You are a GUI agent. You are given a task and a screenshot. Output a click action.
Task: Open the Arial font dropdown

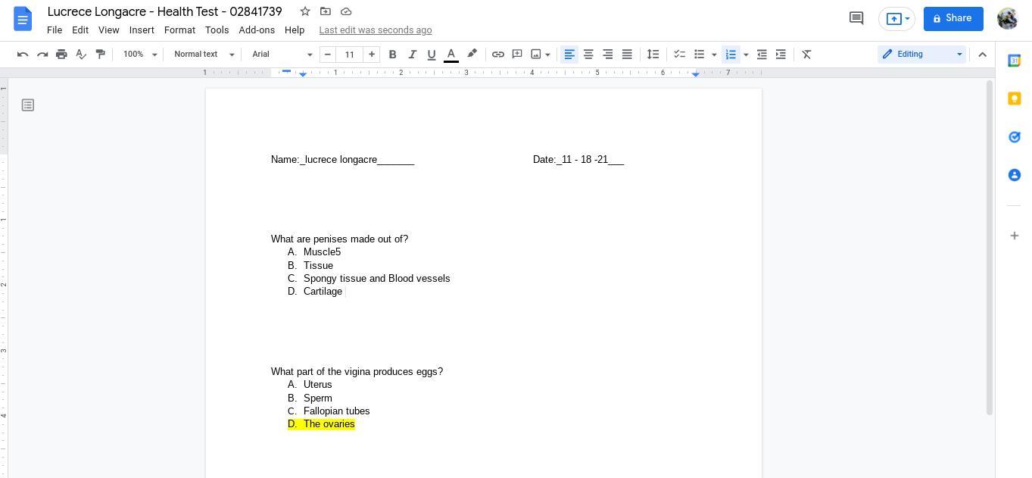pos(282,55)
